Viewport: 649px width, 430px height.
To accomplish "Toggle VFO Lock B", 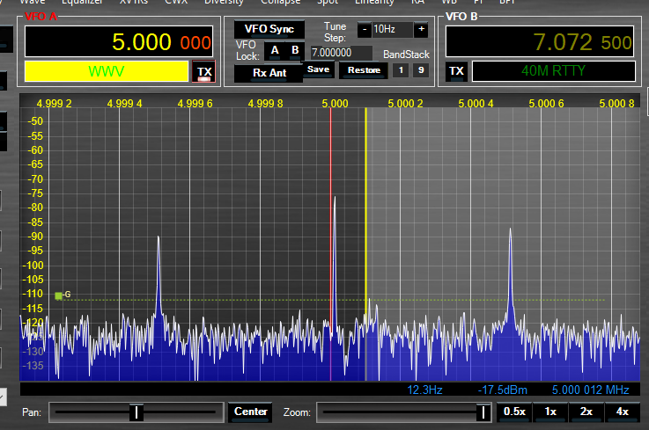I will click(x=295, y=51).
